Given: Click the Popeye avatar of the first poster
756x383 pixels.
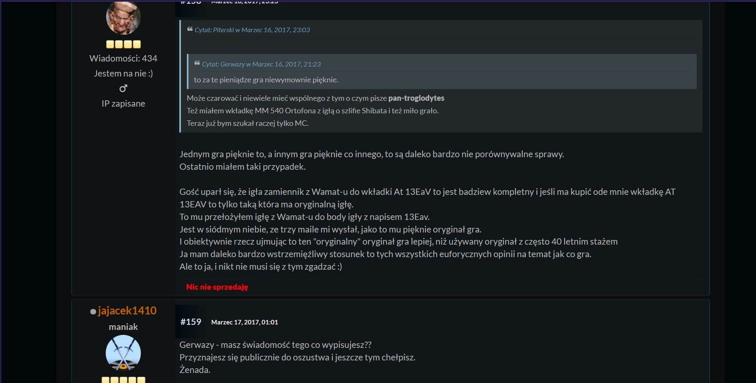Looking at the screenshot, I should [123, 18].
